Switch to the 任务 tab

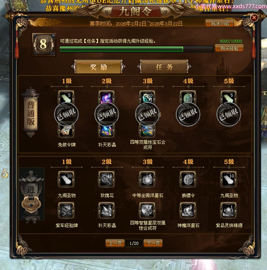click(164, 67)
